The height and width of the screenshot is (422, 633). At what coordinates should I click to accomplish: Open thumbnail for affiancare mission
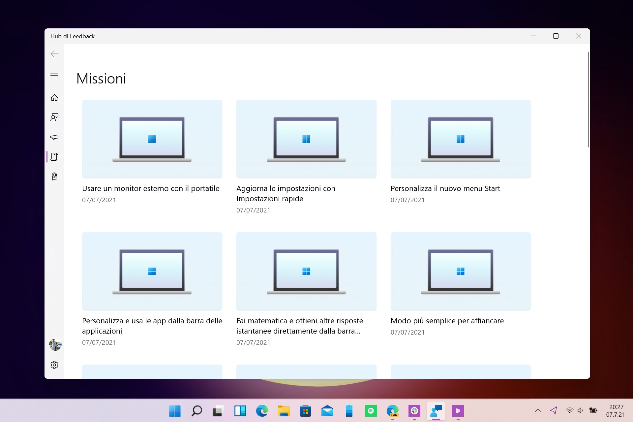click(x=461, y=272)
